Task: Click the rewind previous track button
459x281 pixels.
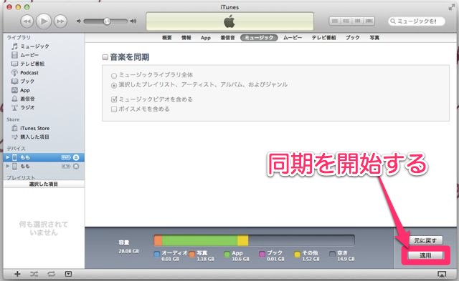Action: point(27,21)
